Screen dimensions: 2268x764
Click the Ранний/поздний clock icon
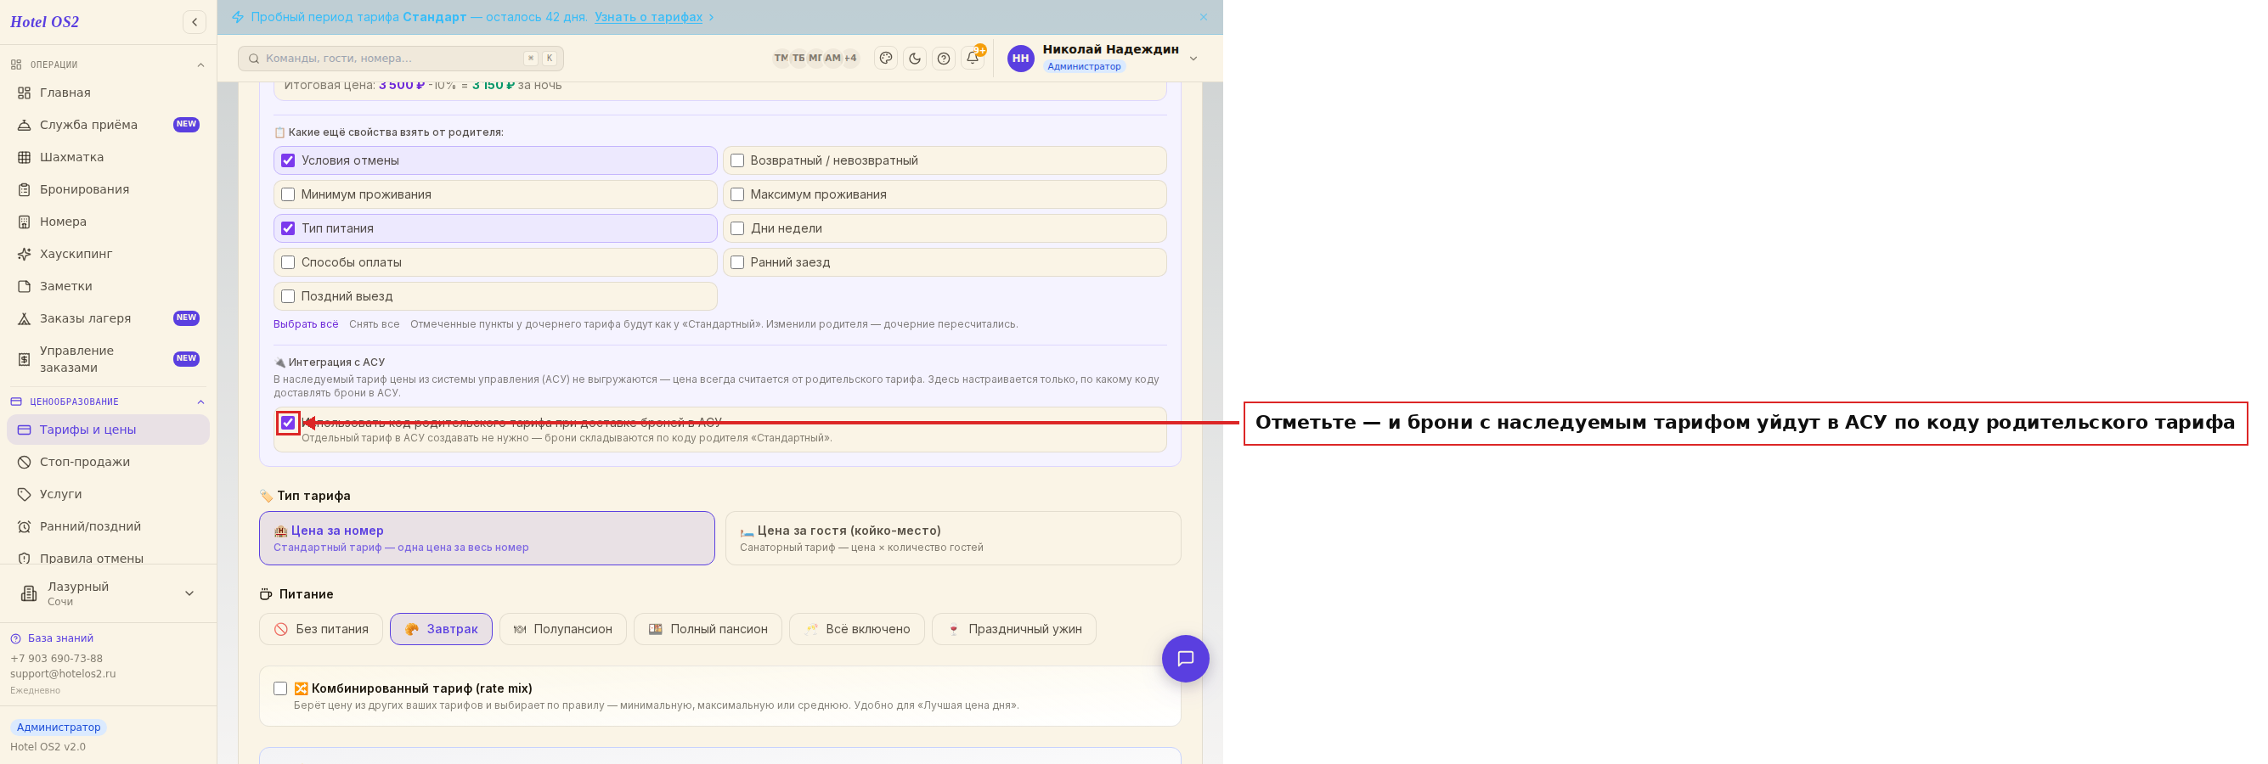click(25, 526)
